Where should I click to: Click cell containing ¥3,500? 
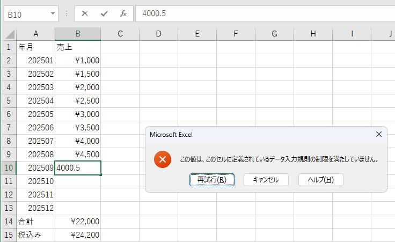click(78, 127)
